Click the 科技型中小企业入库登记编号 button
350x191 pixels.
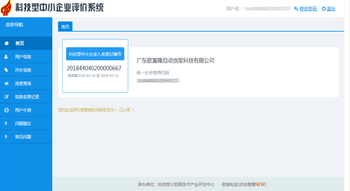[x=95, y=54]
